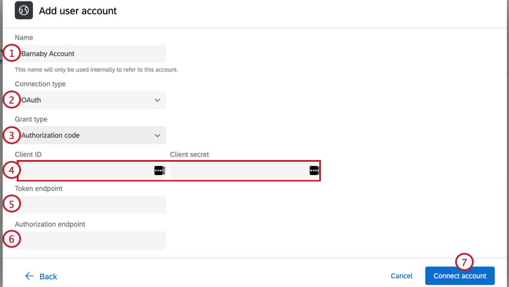Click step marker number 4

point(11,170)
